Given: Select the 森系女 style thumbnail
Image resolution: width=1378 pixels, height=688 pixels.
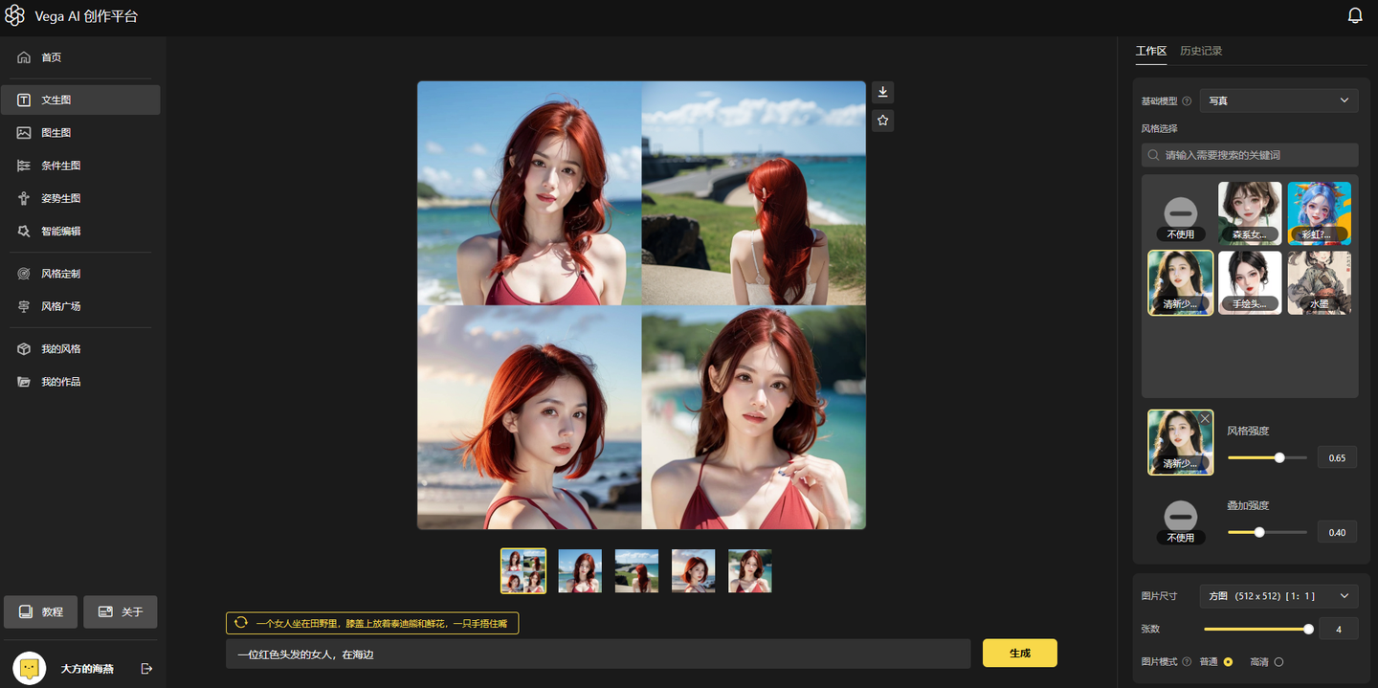Looking at the screenshot, I should (1250, 213).
